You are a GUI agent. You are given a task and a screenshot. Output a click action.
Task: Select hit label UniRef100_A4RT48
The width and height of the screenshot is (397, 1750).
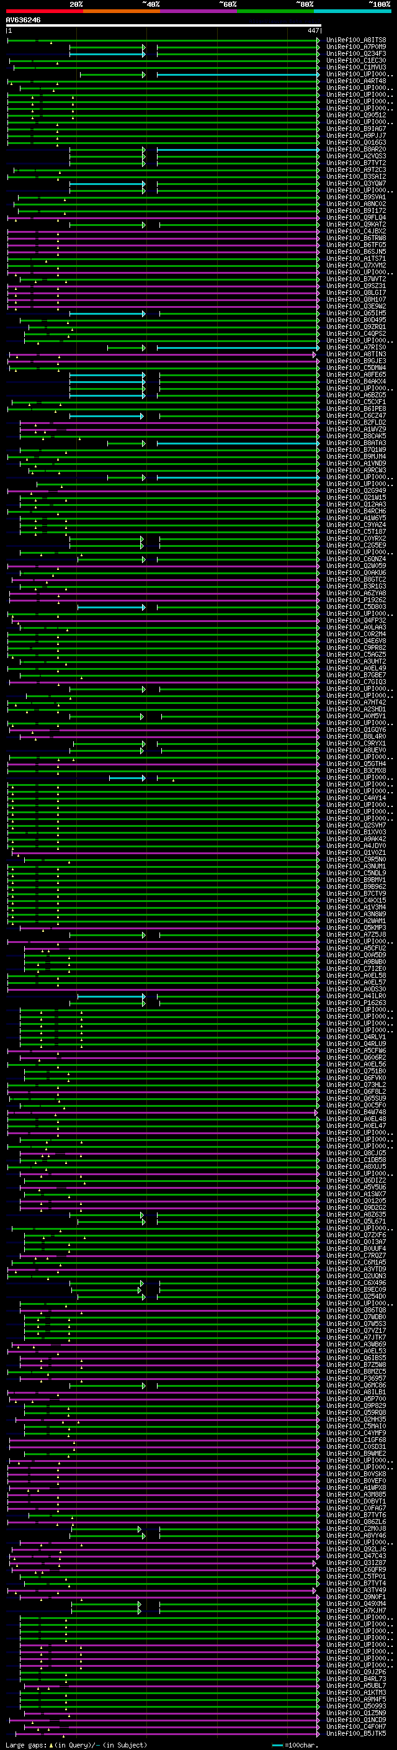356,81
